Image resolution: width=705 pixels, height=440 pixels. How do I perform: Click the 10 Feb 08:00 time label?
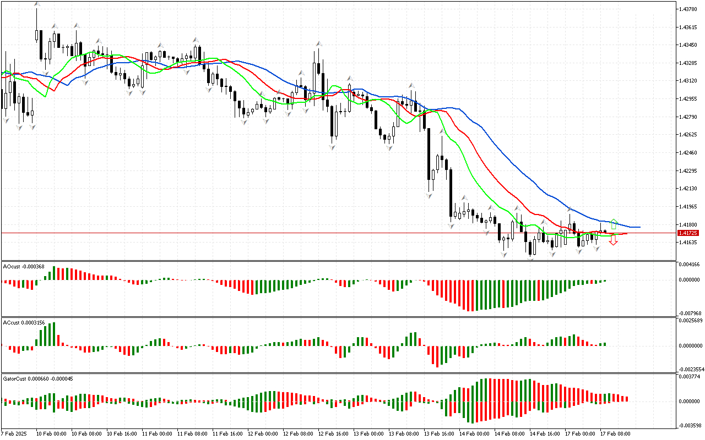tap(86, 433)
